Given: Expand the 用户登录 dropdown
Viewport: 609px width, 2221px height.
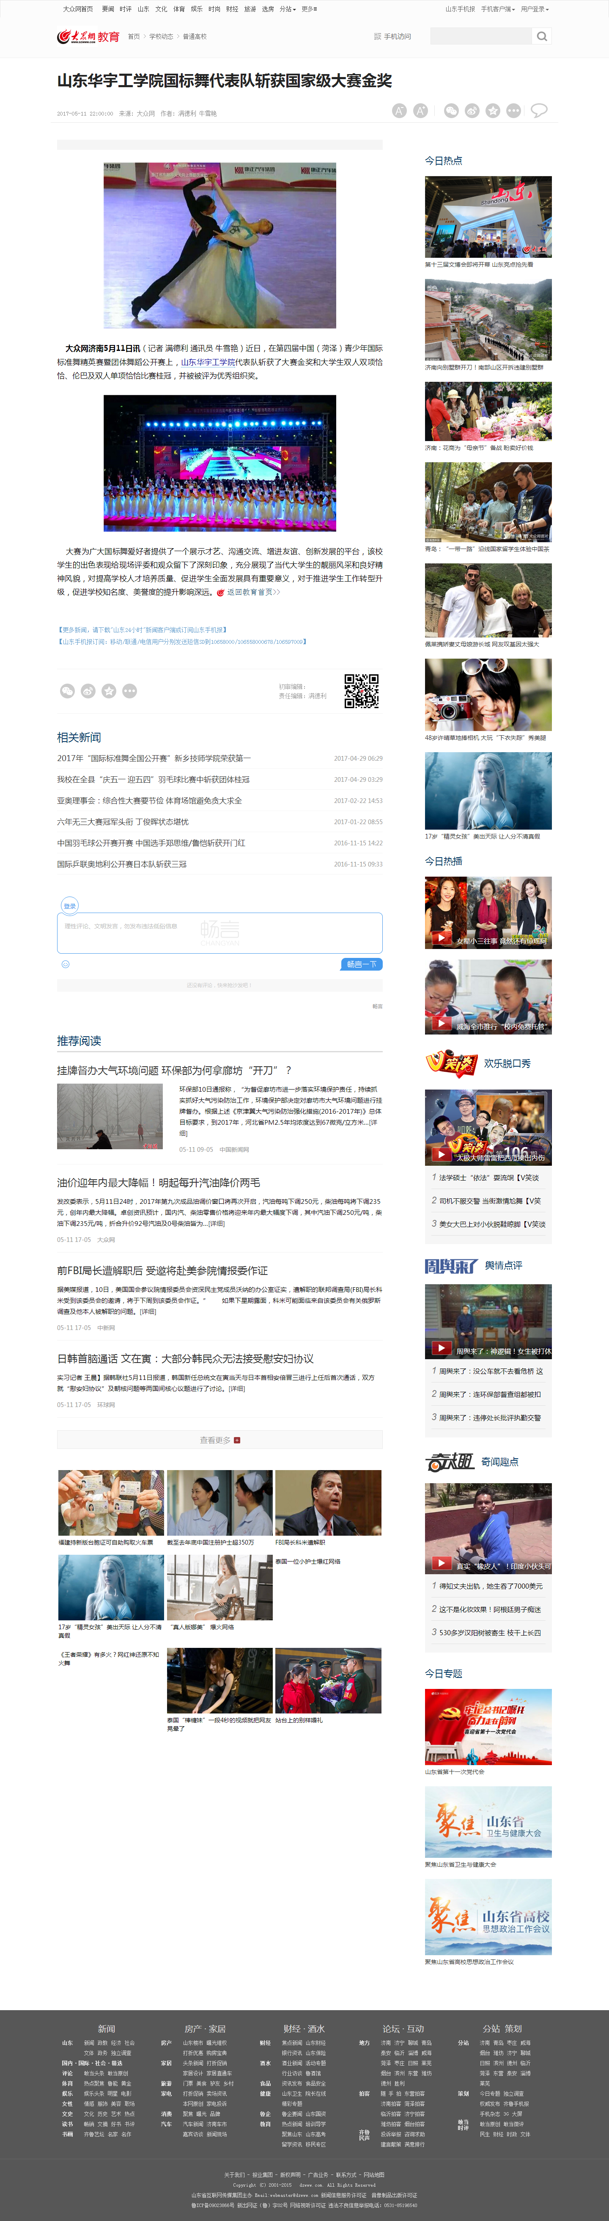Looking at the screenshot, I should click(x=534, y=8).
